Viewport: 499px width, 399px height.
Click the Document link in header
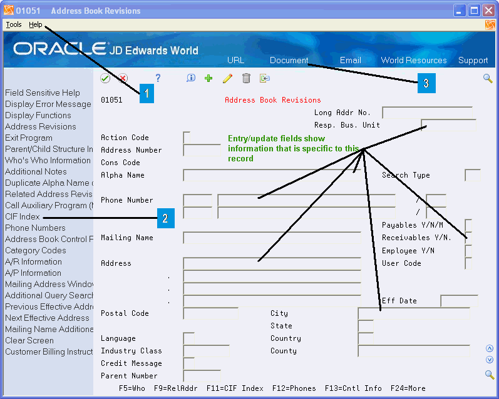tap(289, 60)
